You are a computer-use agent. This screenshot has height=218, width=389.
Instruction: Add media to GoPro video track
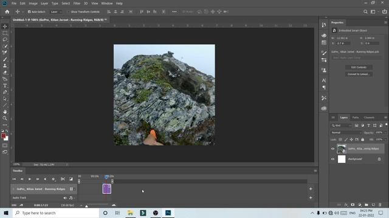point(311,189)
